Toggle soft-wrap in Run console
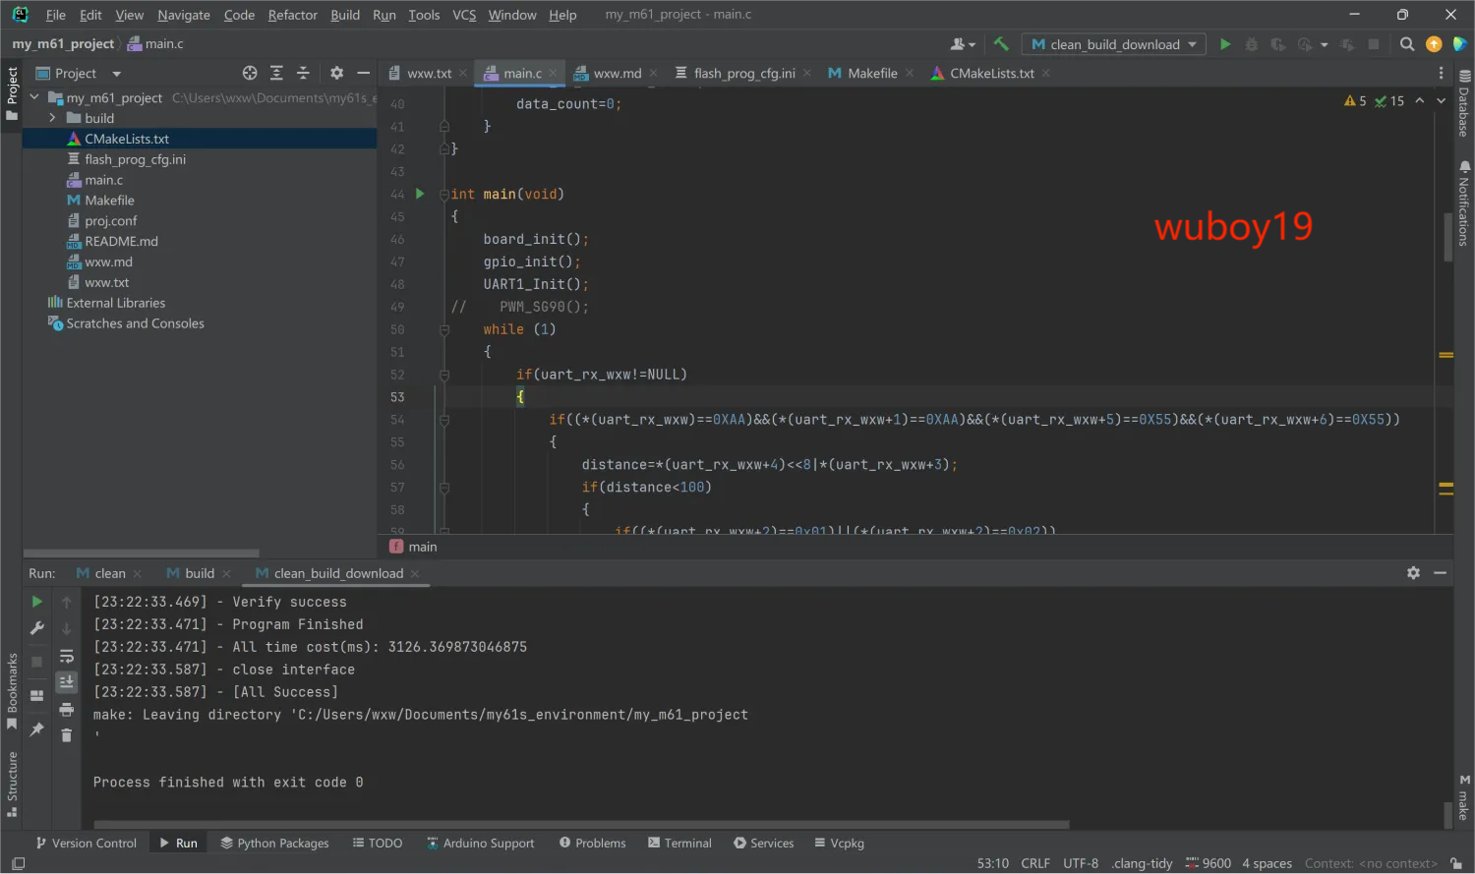1475x874 pixels. [67, 656]
